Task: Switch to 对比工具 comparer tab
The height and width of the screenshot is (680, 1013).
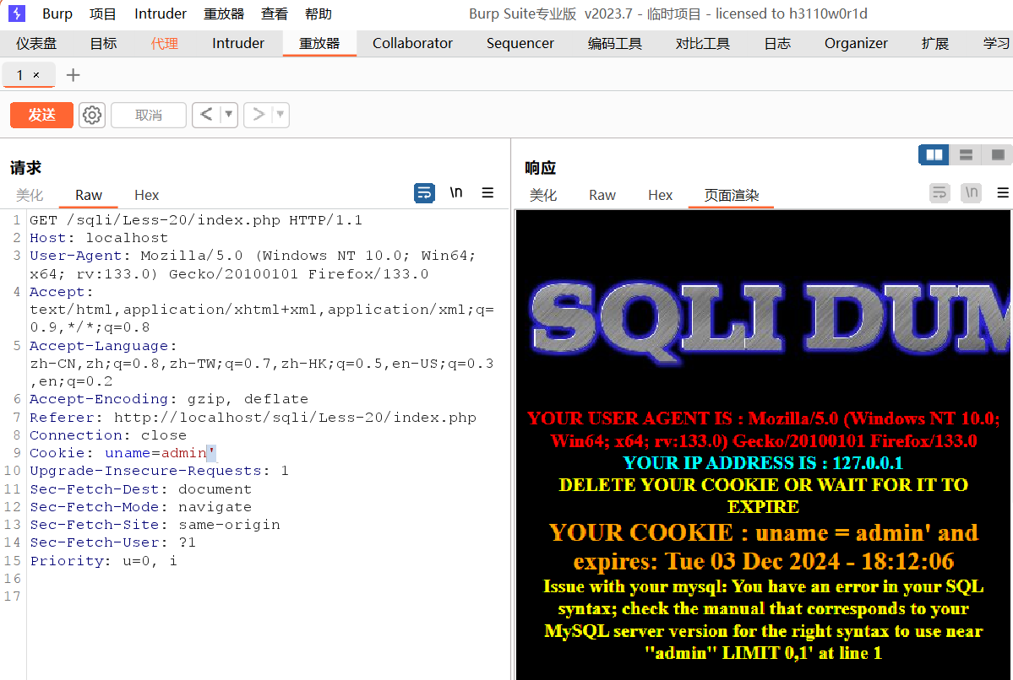Action: click(x=703, y=43)
